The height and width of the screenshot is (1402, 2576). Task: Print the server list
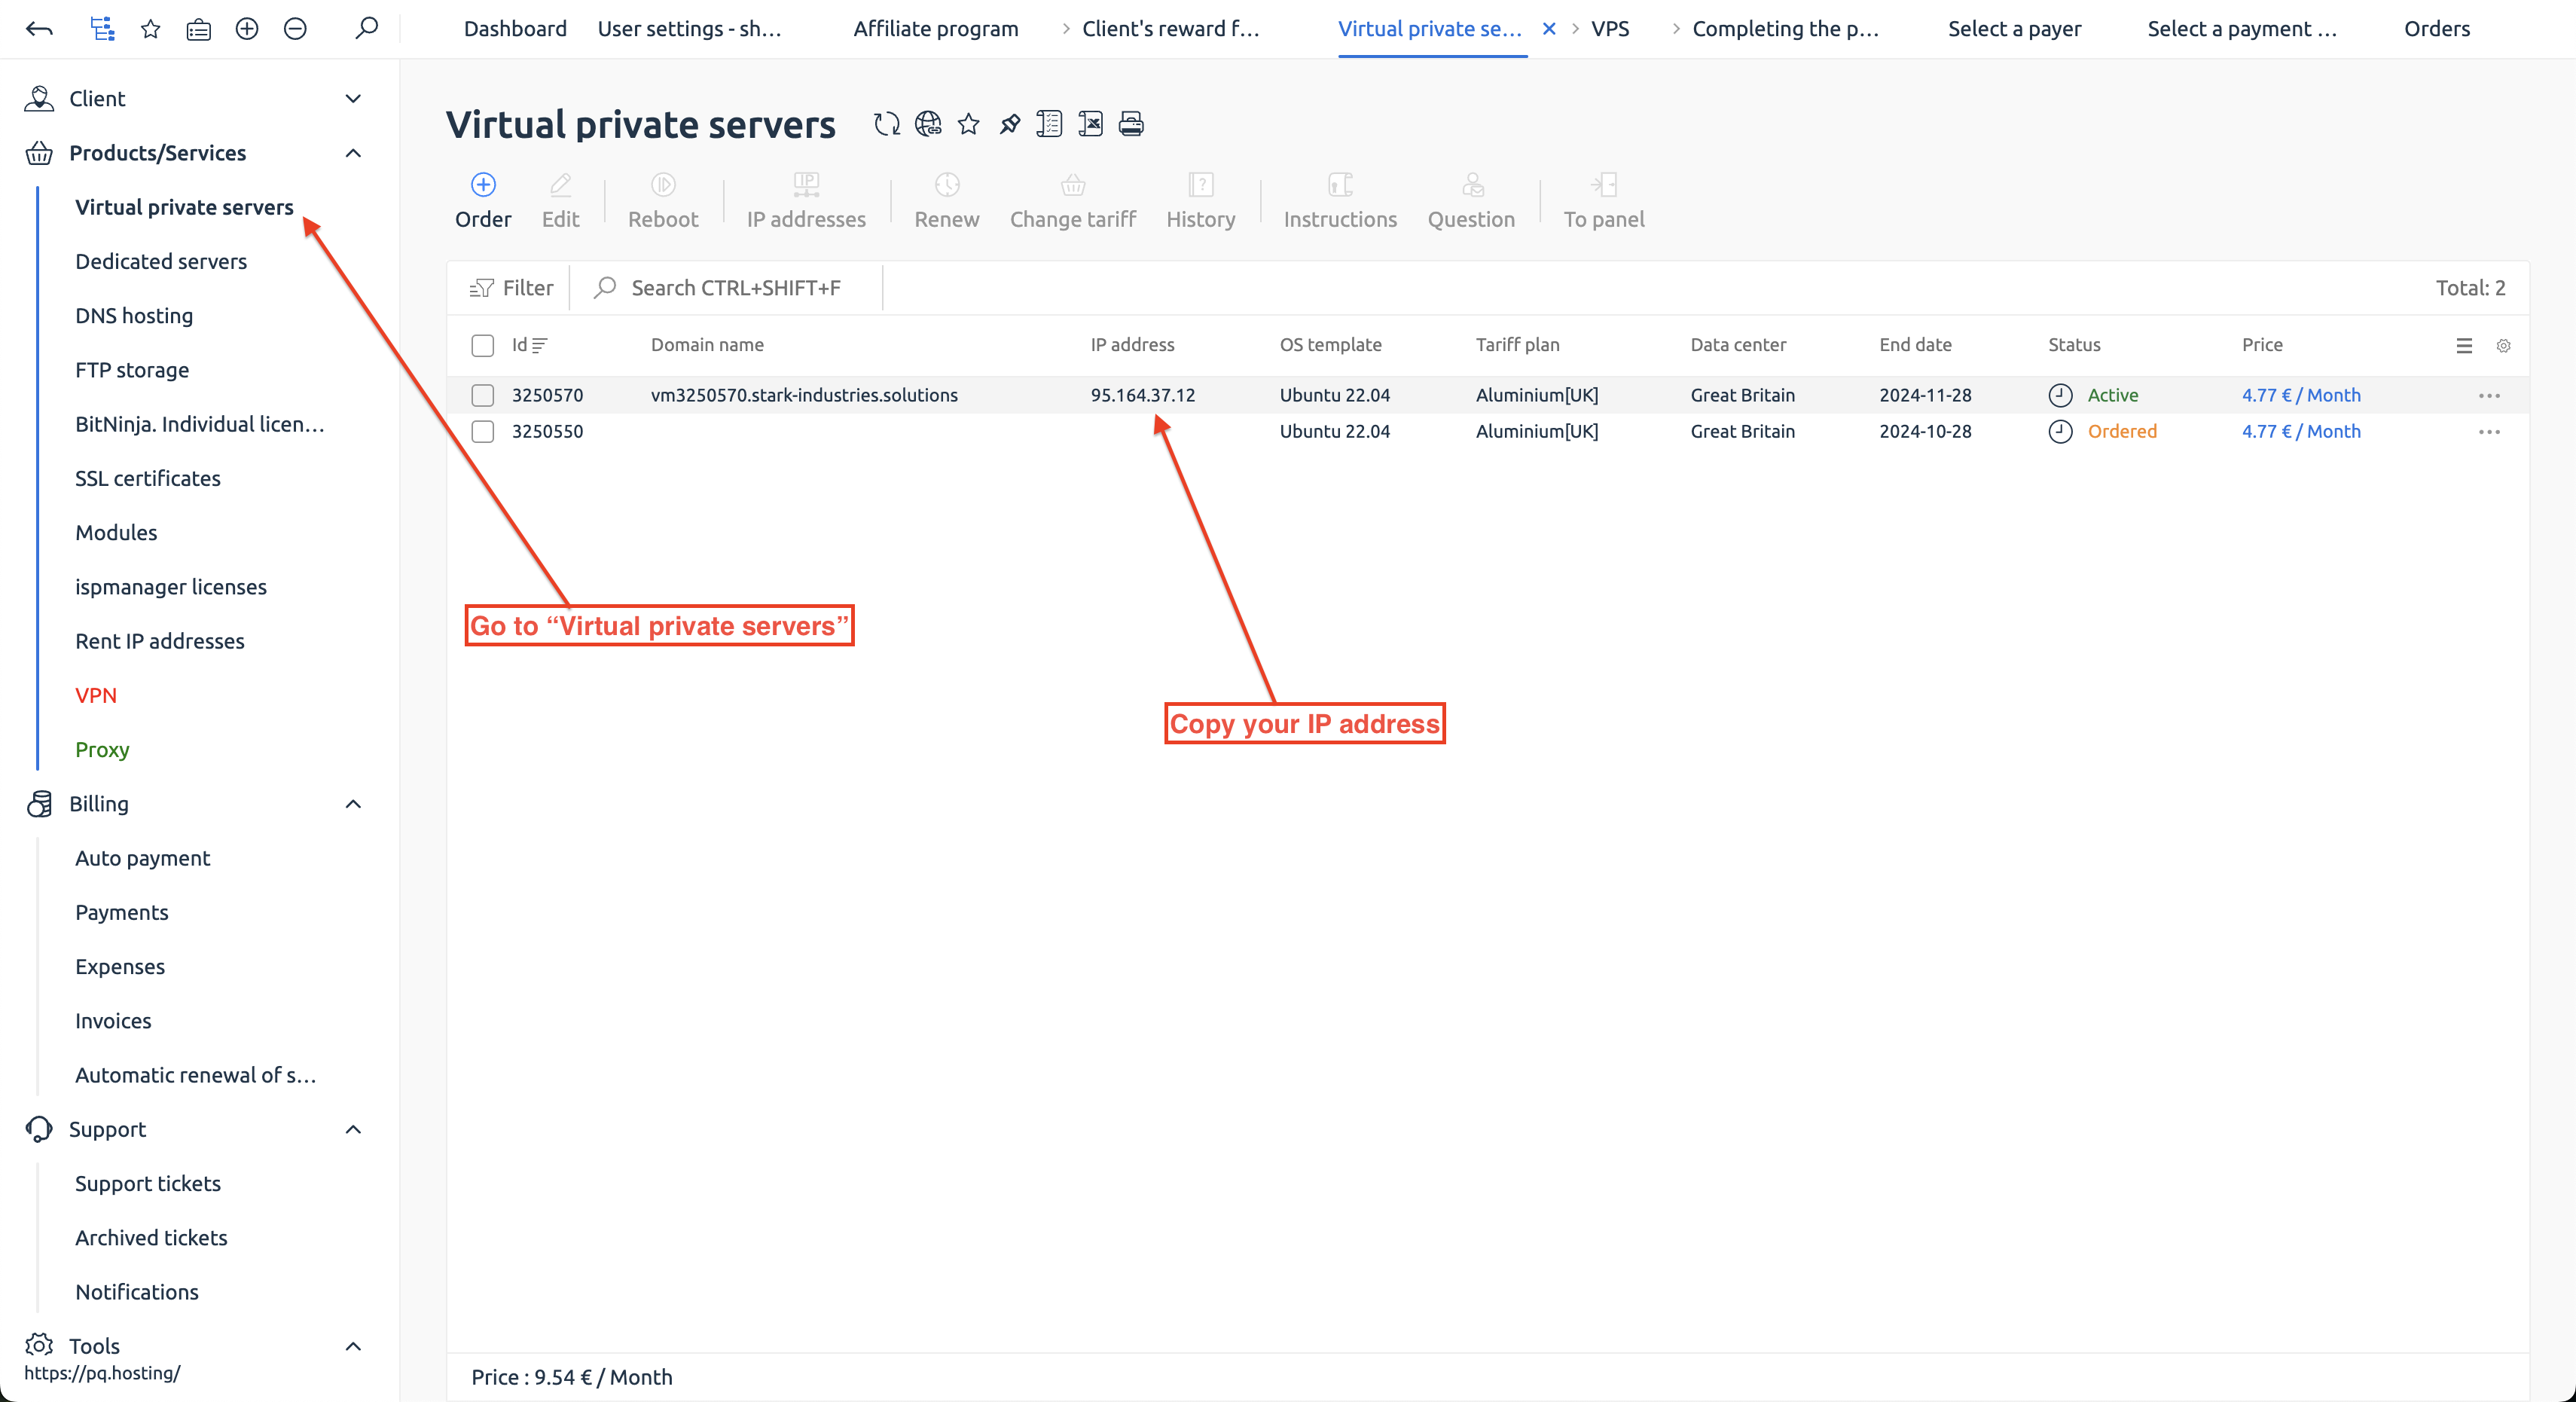click(x=1131, y=124)
